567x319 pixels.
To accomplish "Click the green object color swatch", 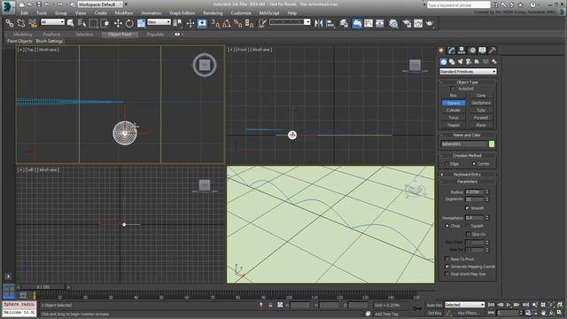I will [492, 144].
